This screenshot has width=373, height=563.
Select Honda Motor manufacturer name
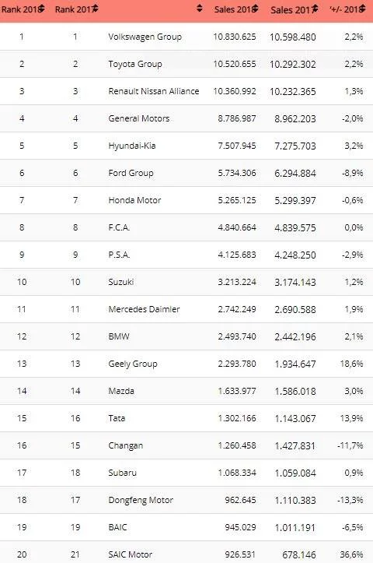click(x=134, y=200)
